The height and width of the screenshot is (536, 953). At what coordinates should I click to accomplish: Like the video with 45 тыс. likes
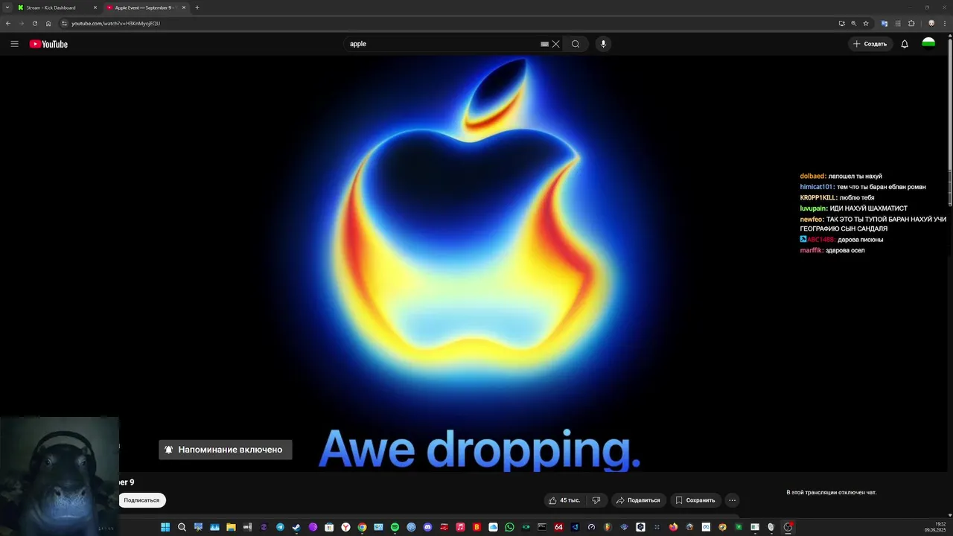tap(564, 500)
